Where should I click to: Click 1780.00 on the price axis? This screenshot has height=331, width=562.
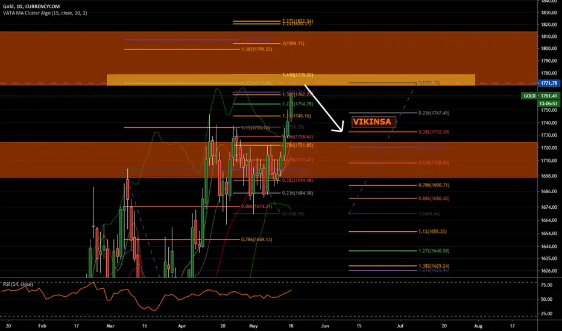(549, 73)
